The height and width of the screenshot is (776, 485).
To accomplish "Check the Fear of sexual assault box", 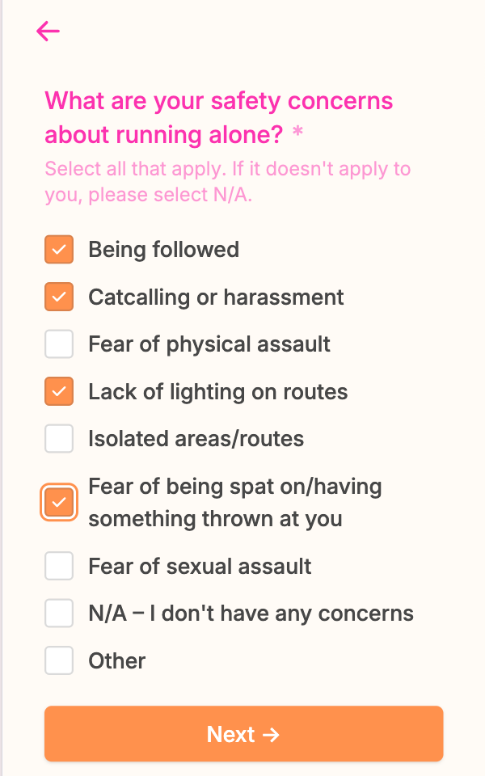I will point(59,566).
